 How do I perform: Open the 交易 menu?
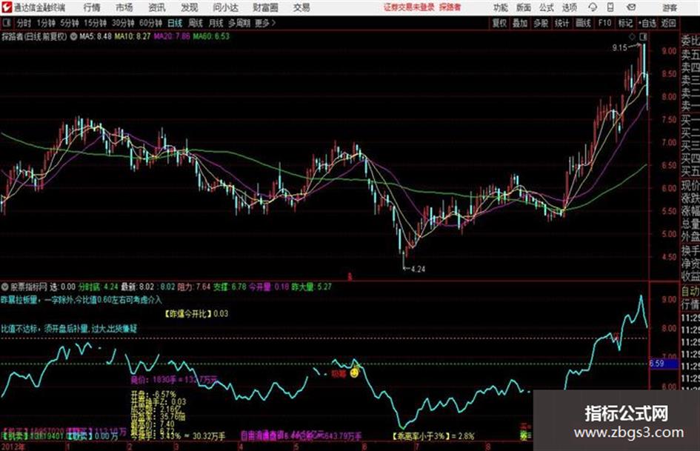pos(301,7)
